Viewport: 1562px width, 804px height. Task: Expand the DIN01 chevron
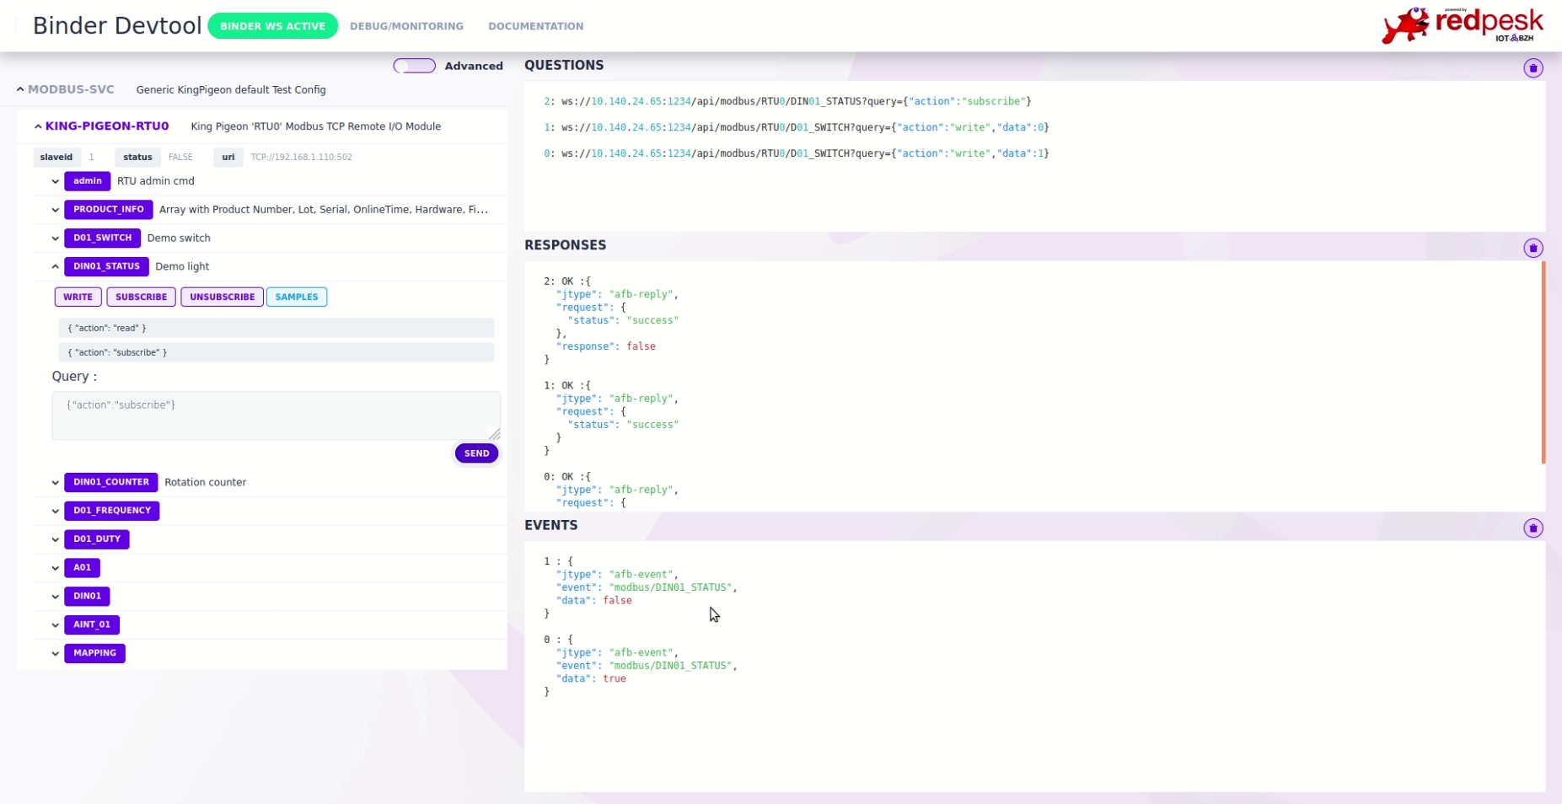56,597
